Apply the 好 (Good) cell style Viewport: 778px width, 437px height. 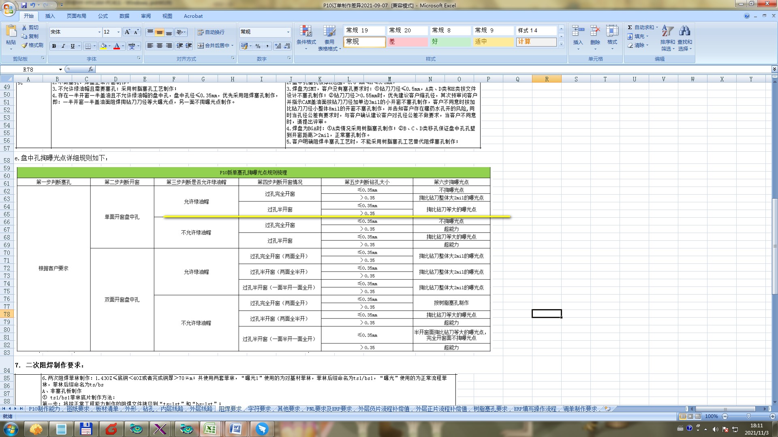(x=450, y=42)
